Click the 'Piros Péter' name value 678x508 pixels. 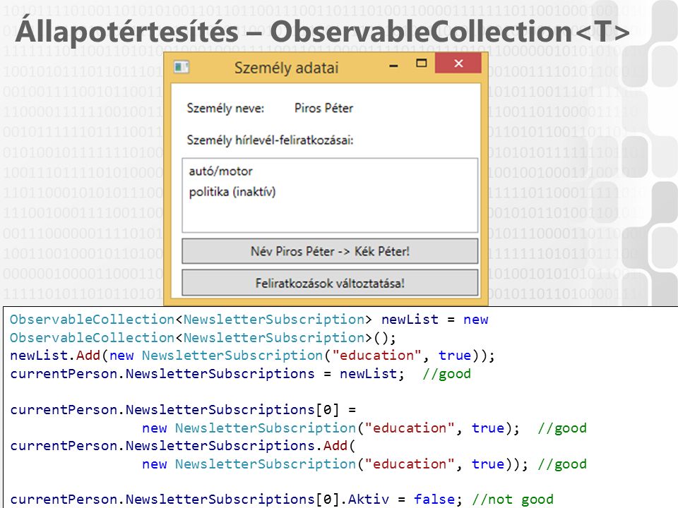tap(323, 108)
